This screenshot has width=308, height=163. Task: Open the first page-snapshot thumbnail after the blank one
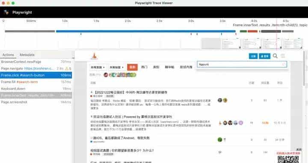point(231,43)
